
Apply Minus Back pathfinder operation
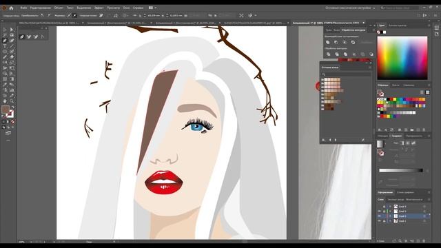coord(371,54)
